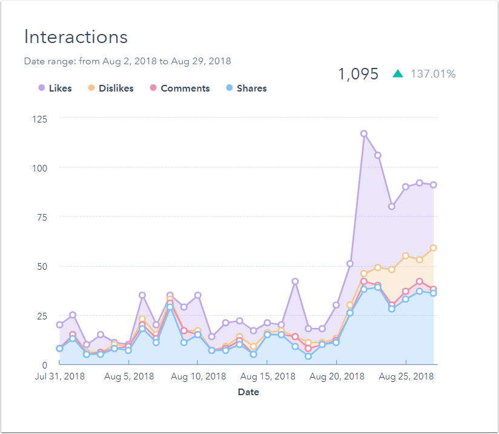Select the rightmost Shares data point

pyautogui.click(x=434, y=293)
